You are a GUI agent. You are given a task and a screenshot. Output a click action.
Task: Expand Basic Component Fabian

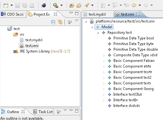[104, 61]
